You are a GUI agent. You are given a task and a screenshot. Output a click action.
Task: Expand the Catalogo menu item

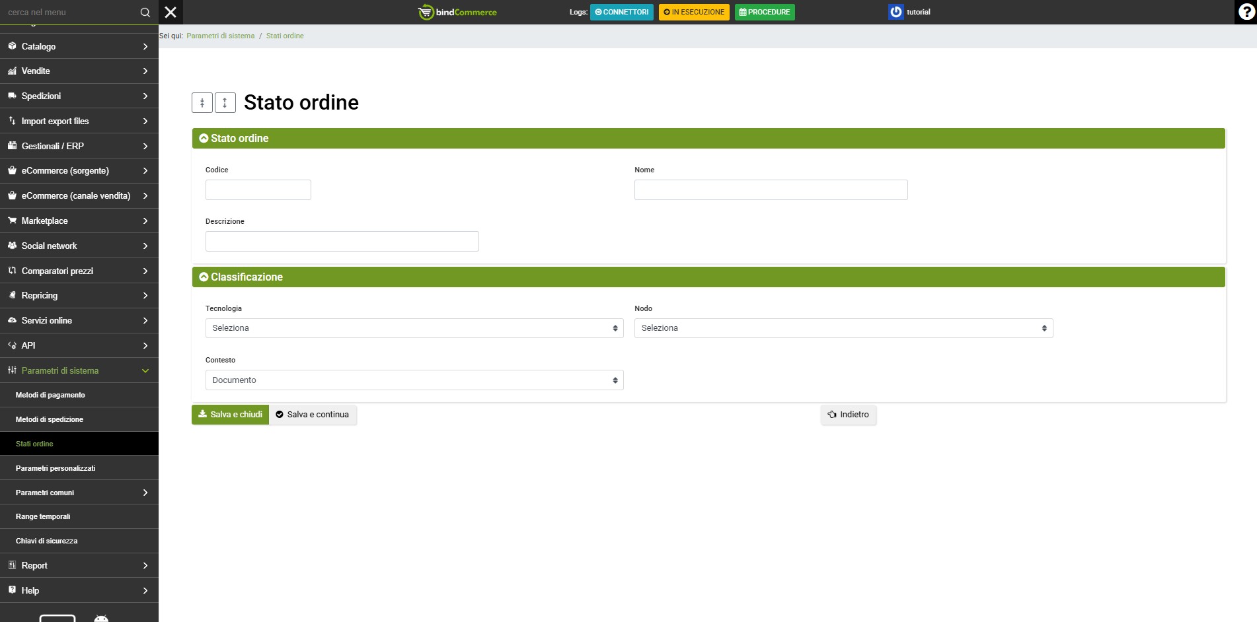[79, 46]
